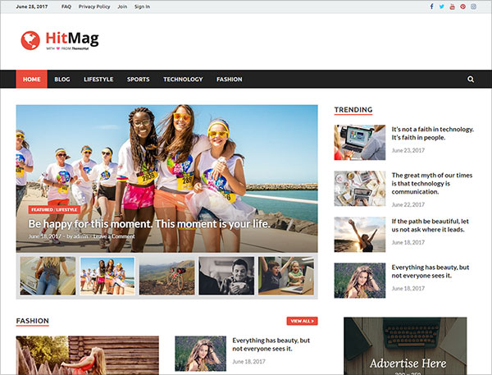Open the FAQ link
The height and width of the screenshot is (375, 492).
click(66, 7)
